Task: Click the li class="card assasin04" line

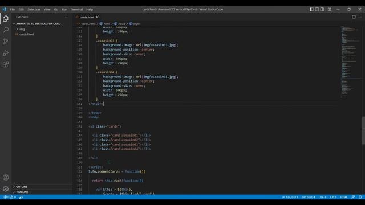Action: click(121, 149)
